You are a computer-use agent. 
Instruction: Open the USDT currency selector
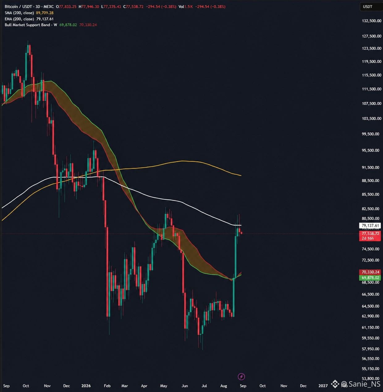pyautogui.click(x=371, y=6)
